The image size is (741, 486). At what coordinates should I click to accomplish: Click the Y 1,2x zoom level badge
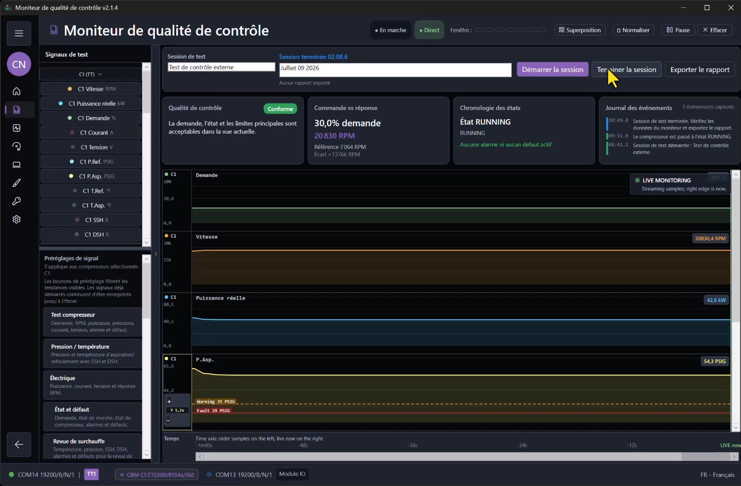coord(177,410)
